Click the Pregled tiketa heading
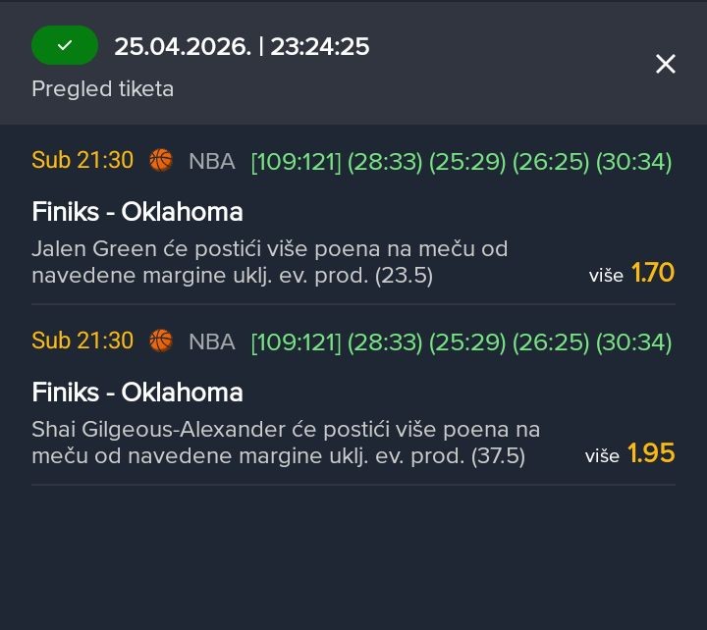Image resolution: width=707 pixels, height=630 pixels. pyautogui.click(x=102, y=88)
